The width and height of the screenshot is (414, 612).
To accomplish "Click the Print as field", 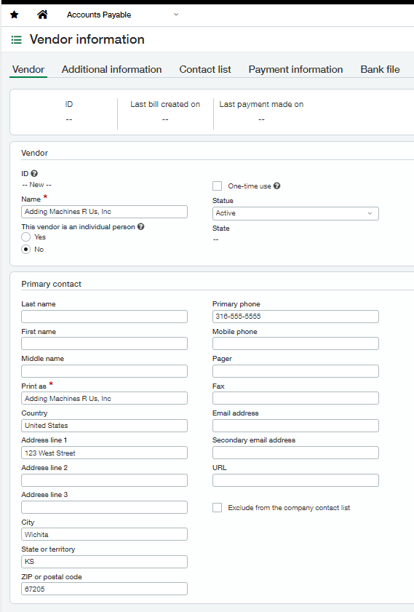I will pyautogui.click(x=104, y=398).
